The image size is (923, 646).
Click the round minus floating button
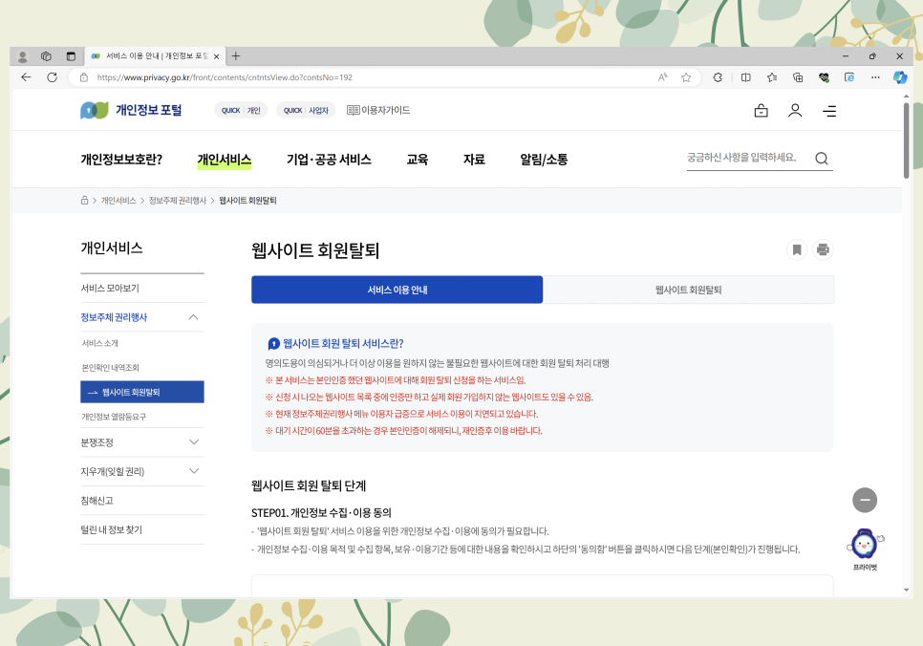pyautogui.click(x=865, y=500)
